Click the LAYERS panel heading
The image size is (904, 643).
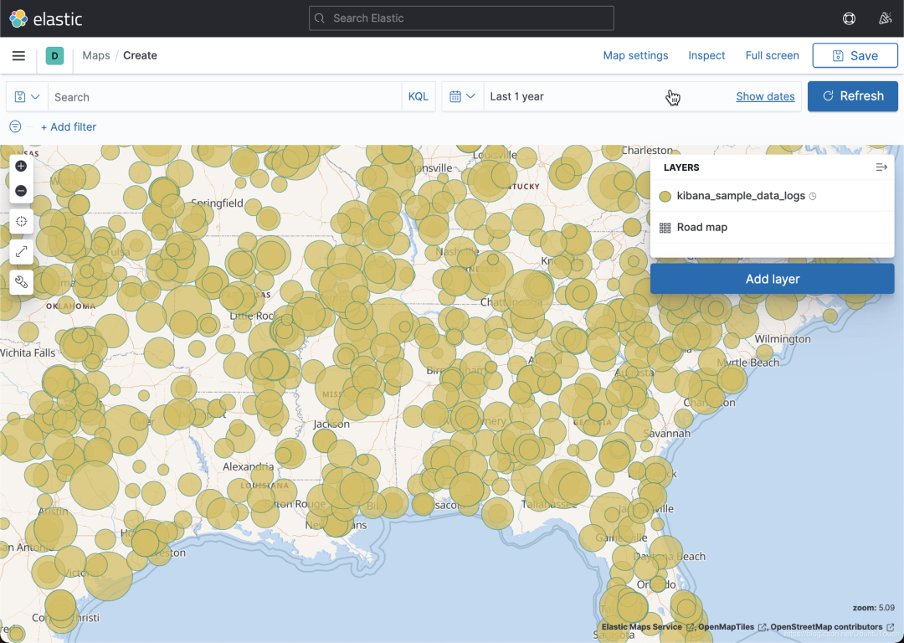(x=681, y=167)
